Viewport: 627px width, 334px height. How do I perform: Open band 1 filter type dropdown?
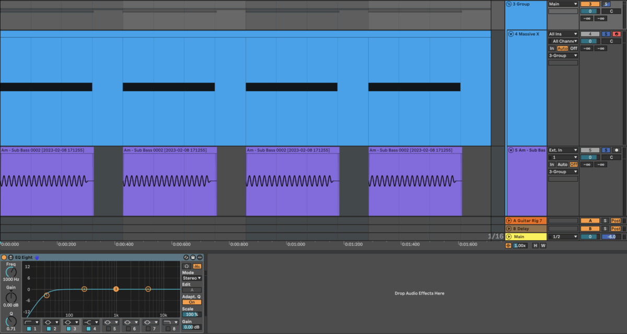pyautogui.click(x=32, y=323)
